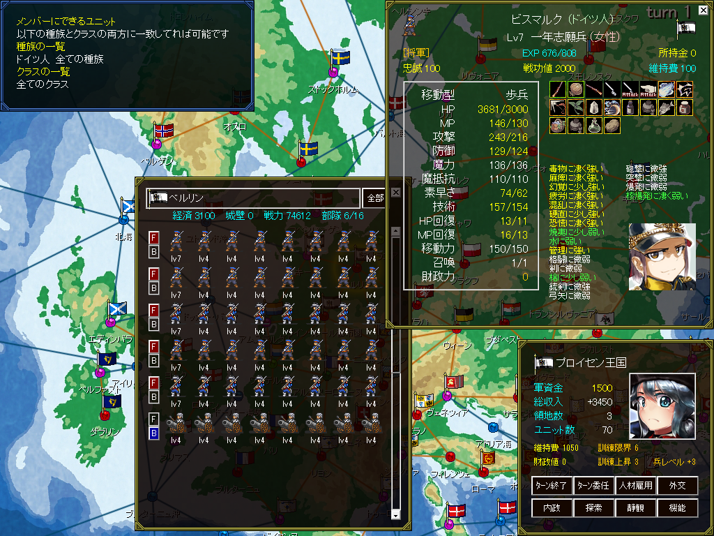Choose the pointing hand Attack icon
The width and height of the screenshot is (714, 536).
click(x=648, y=89)
